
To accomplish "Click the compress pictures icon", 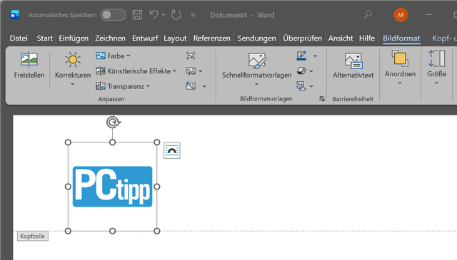I will tap(191, 56).
